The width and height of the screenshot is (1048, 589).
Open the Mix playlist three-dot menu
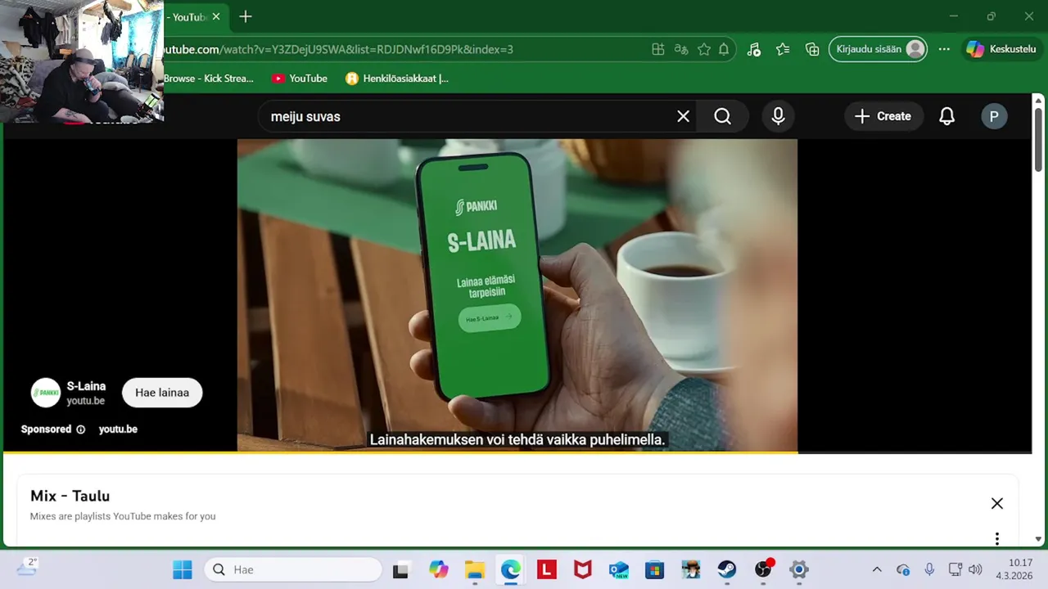(x=996, y=538)
